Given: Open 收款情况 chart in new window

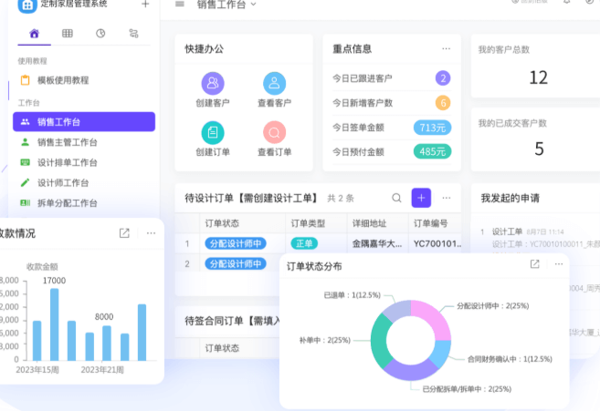Looking at the screenshot, I should [x=124, y=233].
